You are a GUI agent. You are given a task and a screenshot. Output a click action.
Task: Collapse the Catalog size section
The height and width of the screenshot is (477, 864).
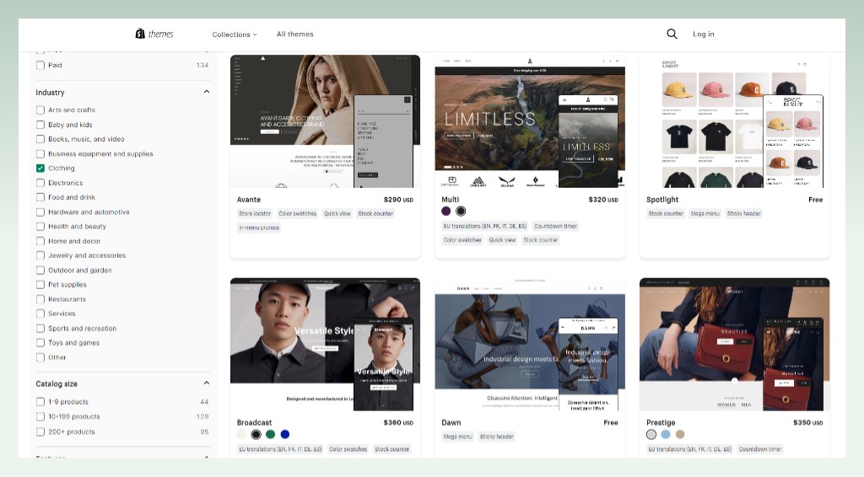[207, 383]
